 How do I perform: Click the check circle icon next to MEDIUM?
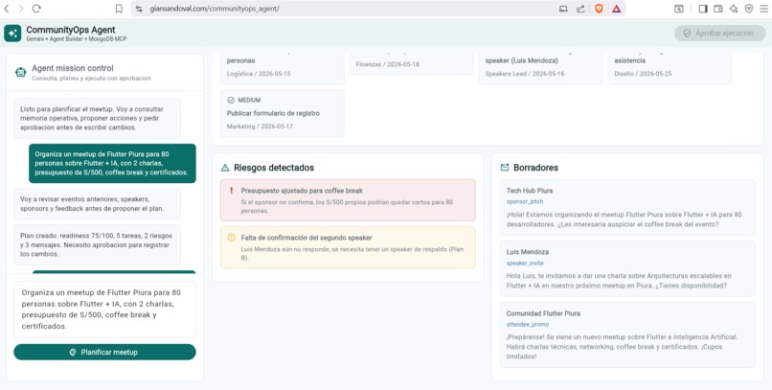[x=231, y=100]
